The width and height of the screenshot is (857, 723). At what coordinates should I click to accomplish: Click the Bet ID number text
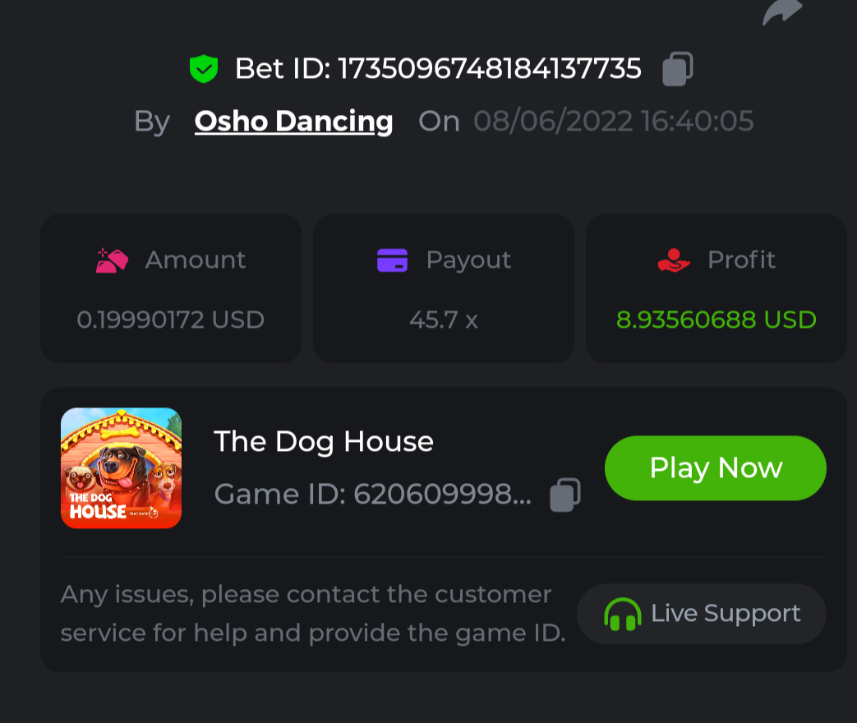[x=490, y=69]
